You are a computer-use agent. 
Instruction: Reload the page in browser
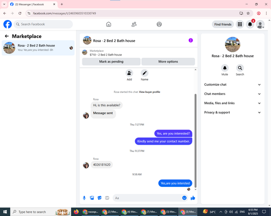[x=20, y=13]
